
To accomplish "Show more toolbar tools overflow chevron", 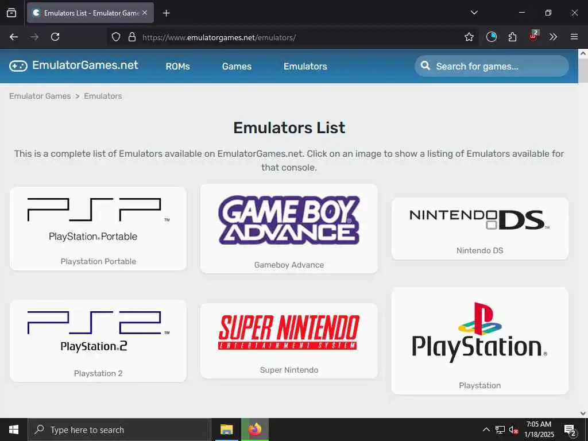I will [553, 37].
